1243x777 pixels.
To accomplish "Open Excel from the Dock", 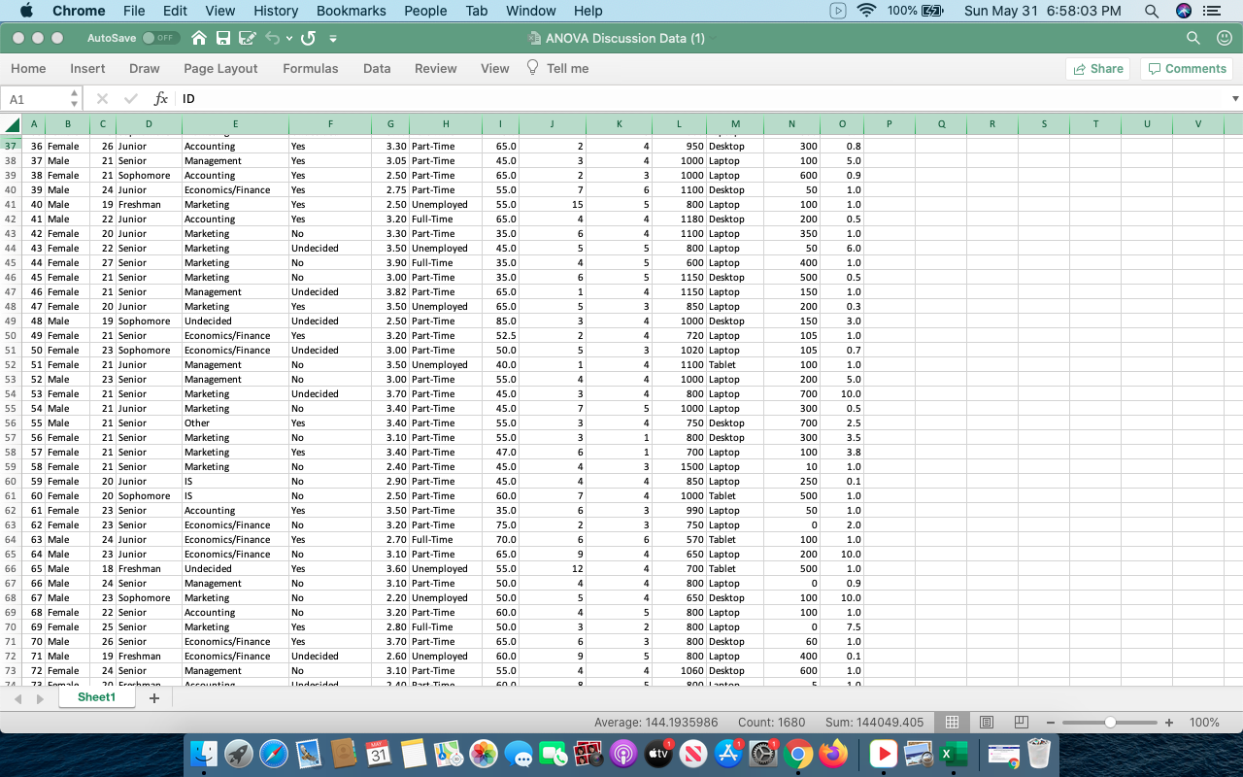I will click(953, 753).
